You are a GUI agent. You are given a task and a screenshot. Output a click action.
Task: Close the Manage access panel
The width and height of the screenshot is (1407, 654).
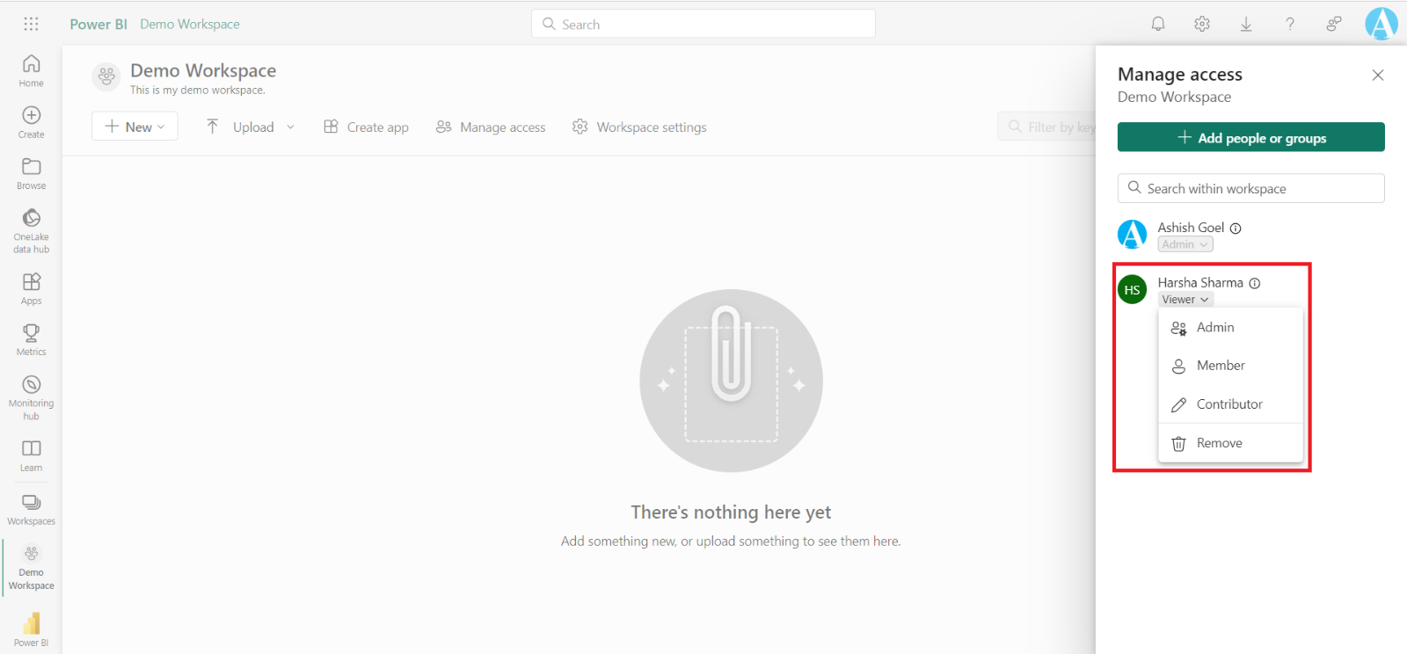1378,76
